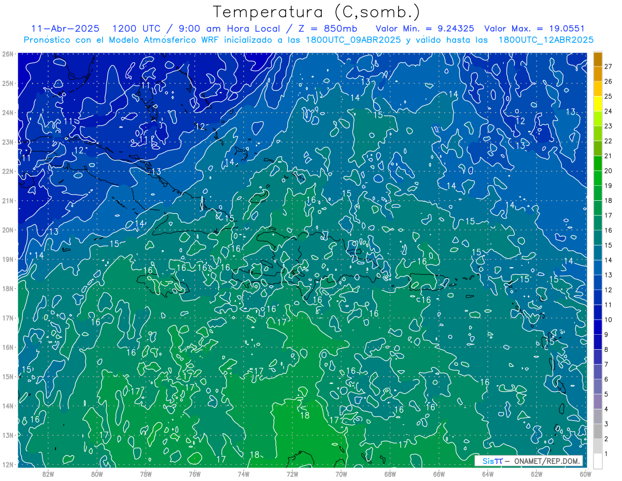
Task: Click the orange-brown top segment of color scale
Action: pyautogui.click(x=598, y=59)
